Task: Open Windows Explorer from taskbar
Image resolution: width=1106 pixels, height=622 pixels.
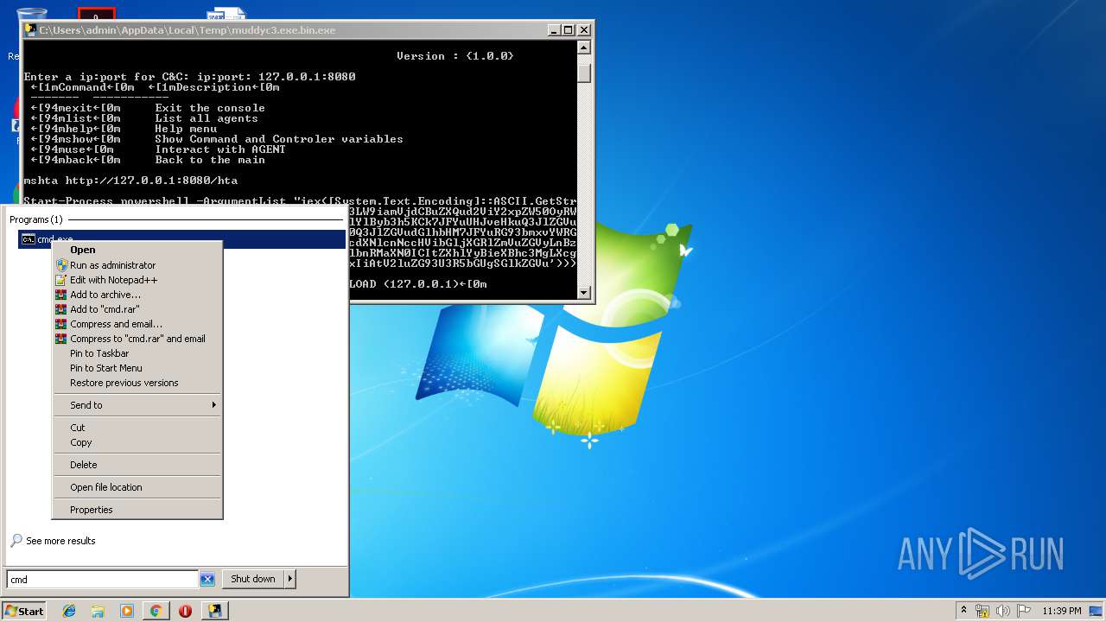Action: coord(98,611)
